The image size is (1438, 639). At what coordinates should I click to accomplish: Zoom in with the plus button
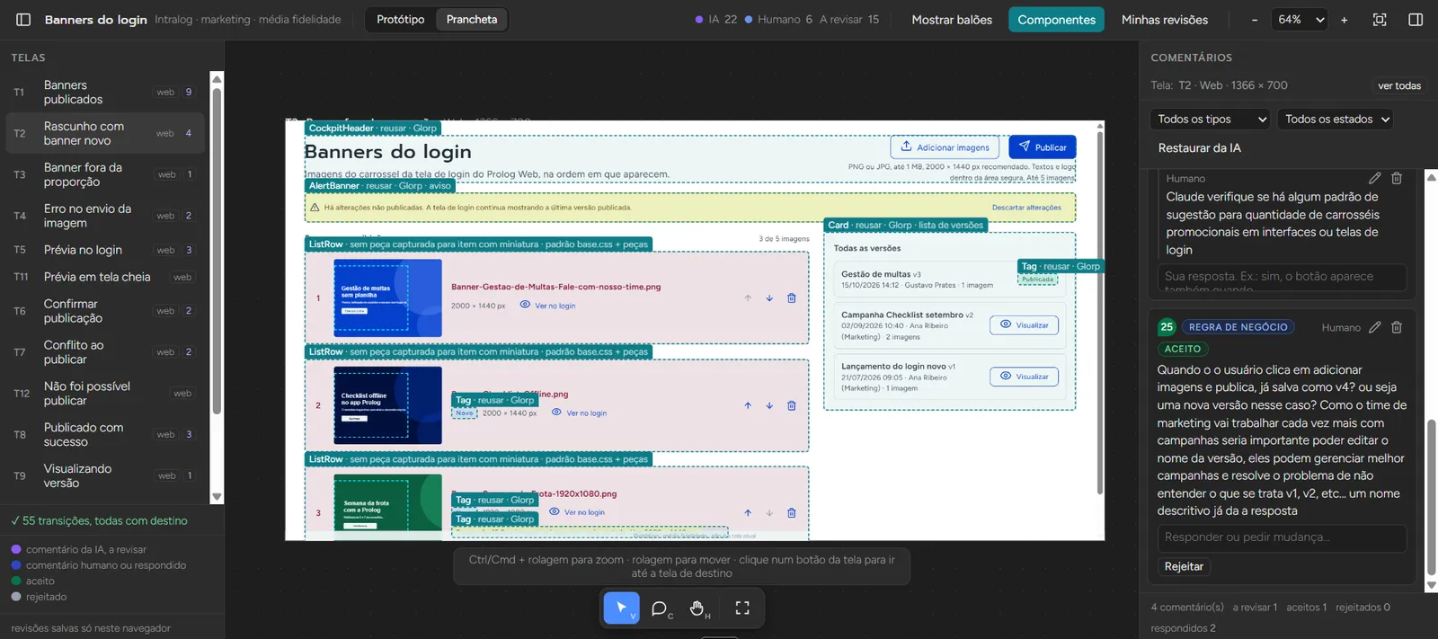(x=1345, y=20)
